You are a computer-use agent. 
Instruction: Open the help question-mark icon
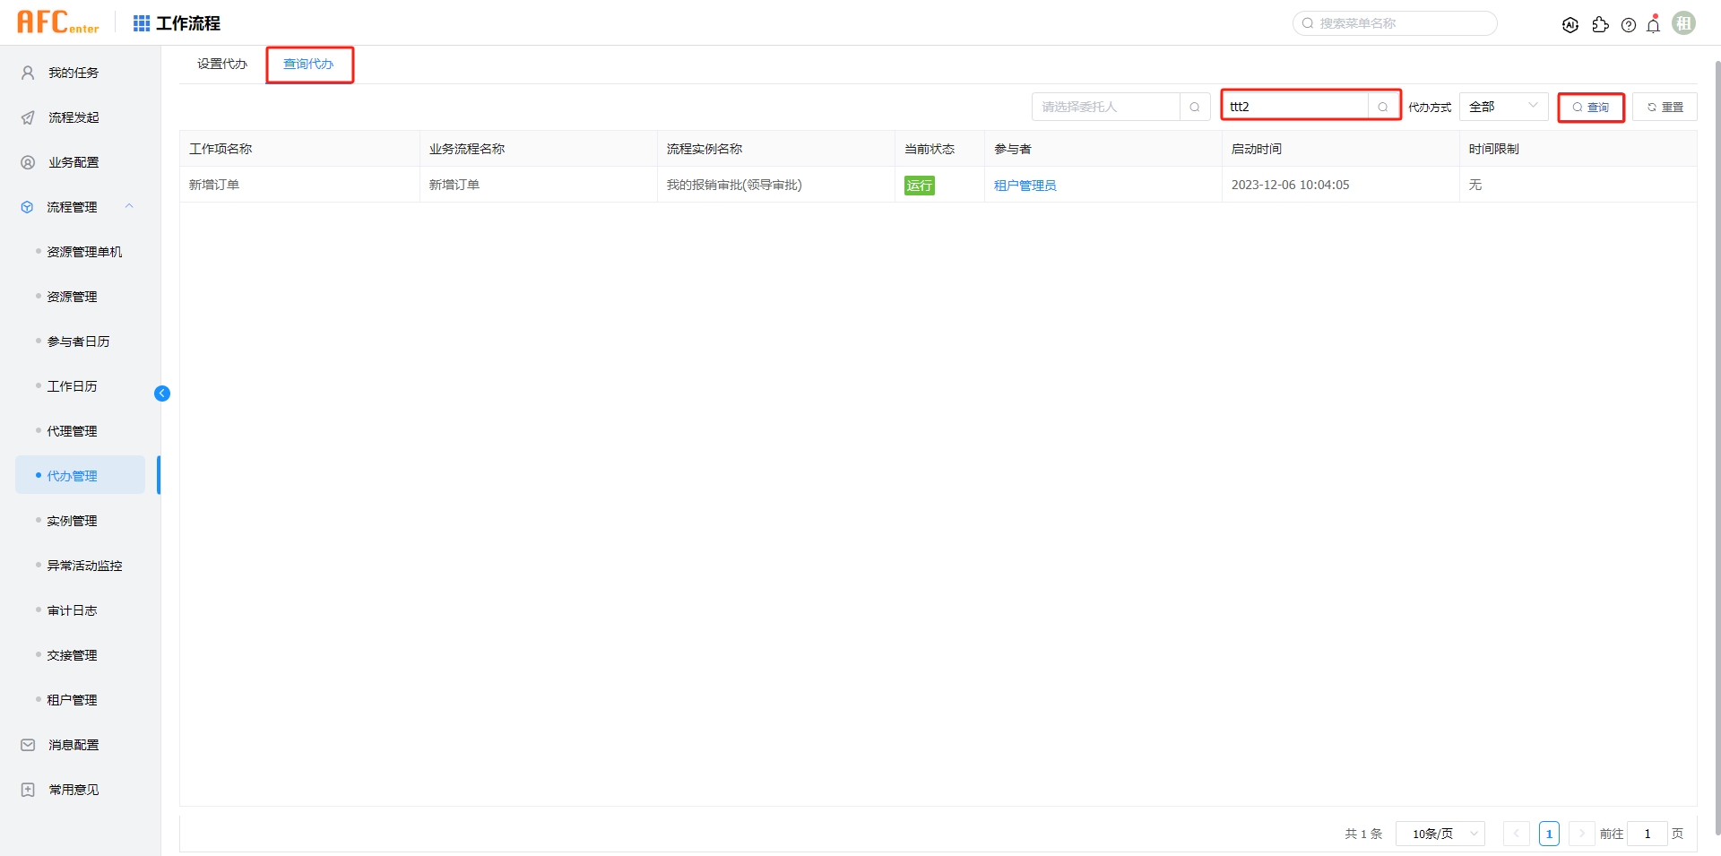pyautogui.click(x=1629, y=24)
